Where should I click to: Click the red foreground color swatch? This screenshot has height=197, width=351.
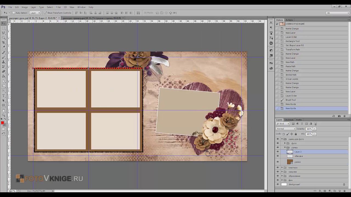pos(2,123)
